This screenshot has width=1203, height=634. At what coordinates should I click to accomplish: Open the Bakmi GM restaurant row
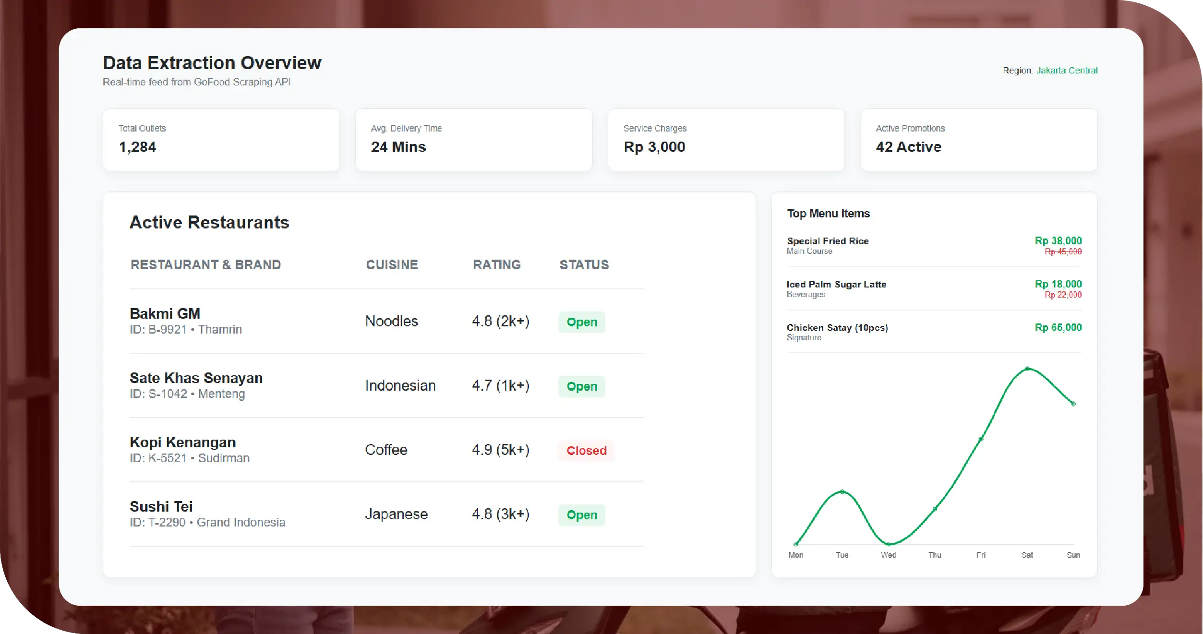(165, 314)
